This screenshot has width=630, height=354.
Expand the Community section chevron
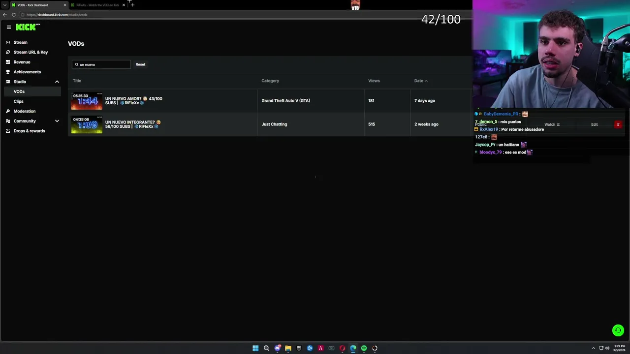pyautogui.click(x=57, y=121)
